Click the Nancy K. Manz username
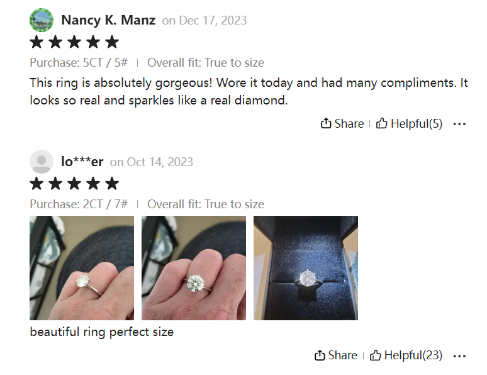This screenshot has width=487, height=375. pyautogui.click(x=108, y=20)
